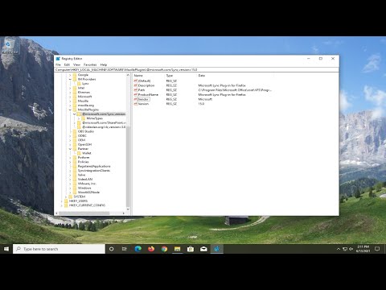Collapse the MozillaPlugins key arrow
Image resolution: width=386 pixels, height=290 pixels.
70,110
